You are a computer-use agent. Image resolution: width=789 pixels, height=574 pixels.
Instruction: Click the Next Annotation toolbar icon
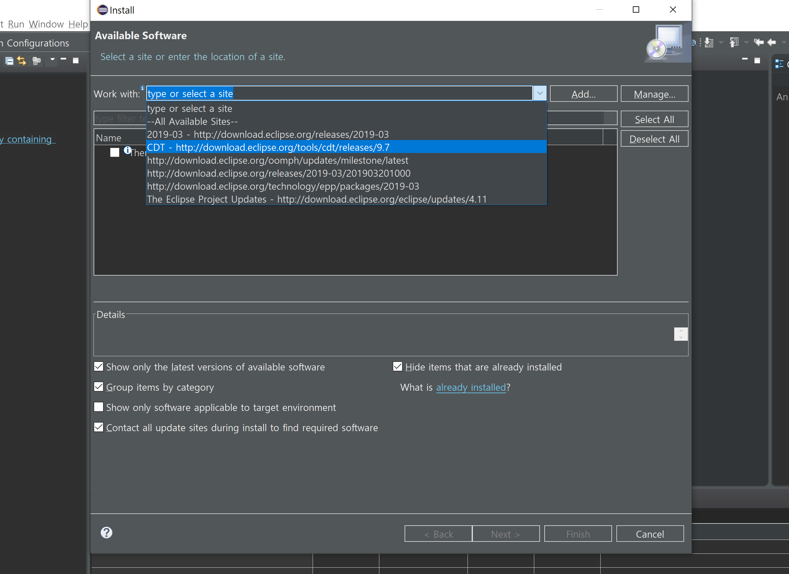coord(709,42)
